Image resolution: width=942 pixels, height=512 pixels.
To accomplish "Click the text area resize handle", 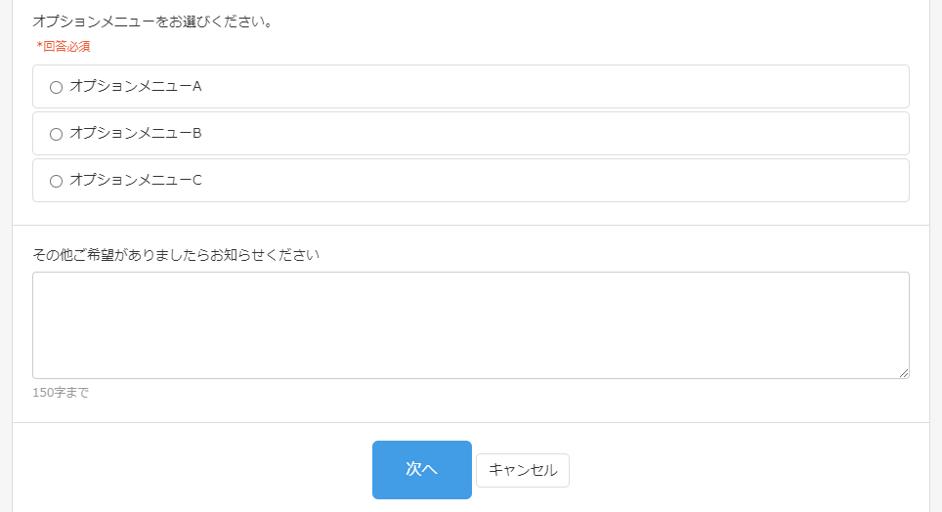I will 904,373.
